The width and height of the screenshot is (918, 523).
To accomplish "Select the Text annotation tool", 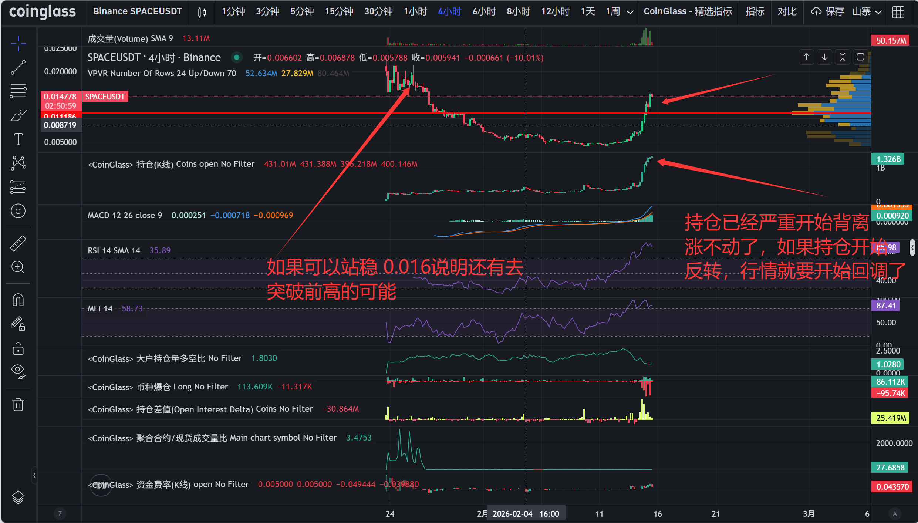I will (x=18, y=139).
